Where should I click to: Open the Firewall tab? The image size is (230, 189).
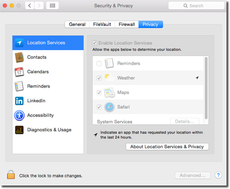127,25
